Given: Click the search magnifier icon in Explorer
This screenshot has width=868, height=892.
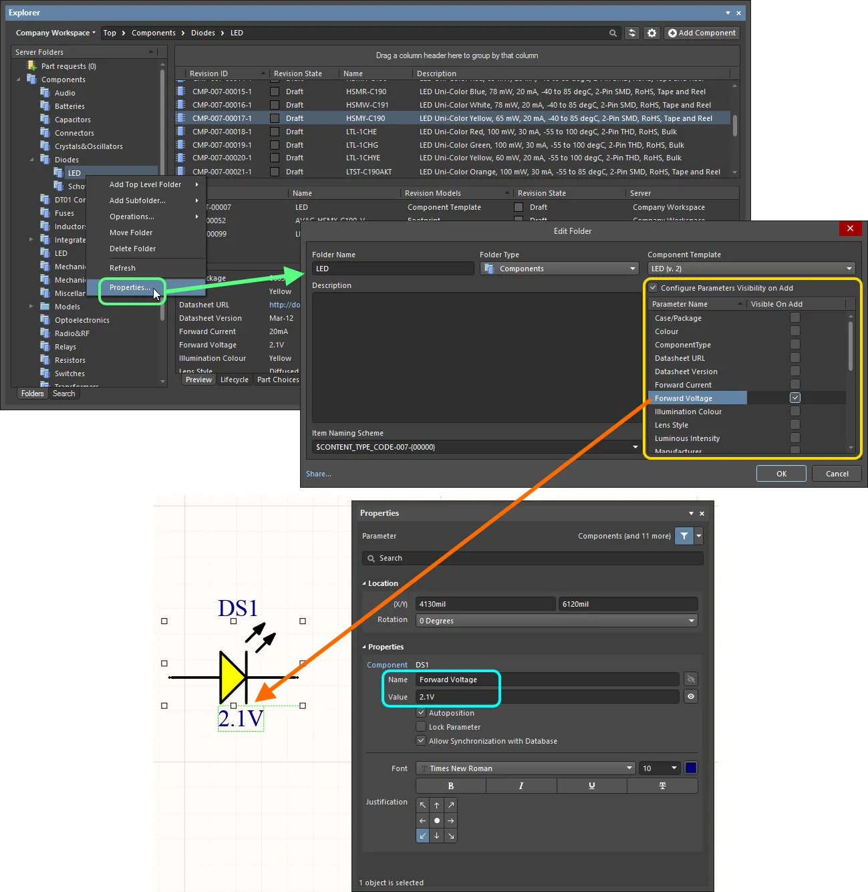Looking at the screenshot, I should tap(613, 33).
